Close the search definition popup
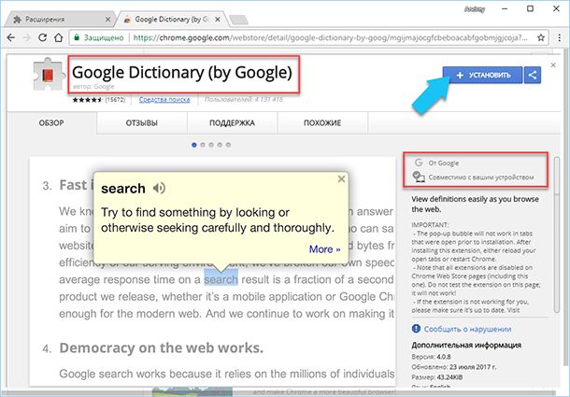Viewport: 570px width, 397px height. (x=341, y=178)
